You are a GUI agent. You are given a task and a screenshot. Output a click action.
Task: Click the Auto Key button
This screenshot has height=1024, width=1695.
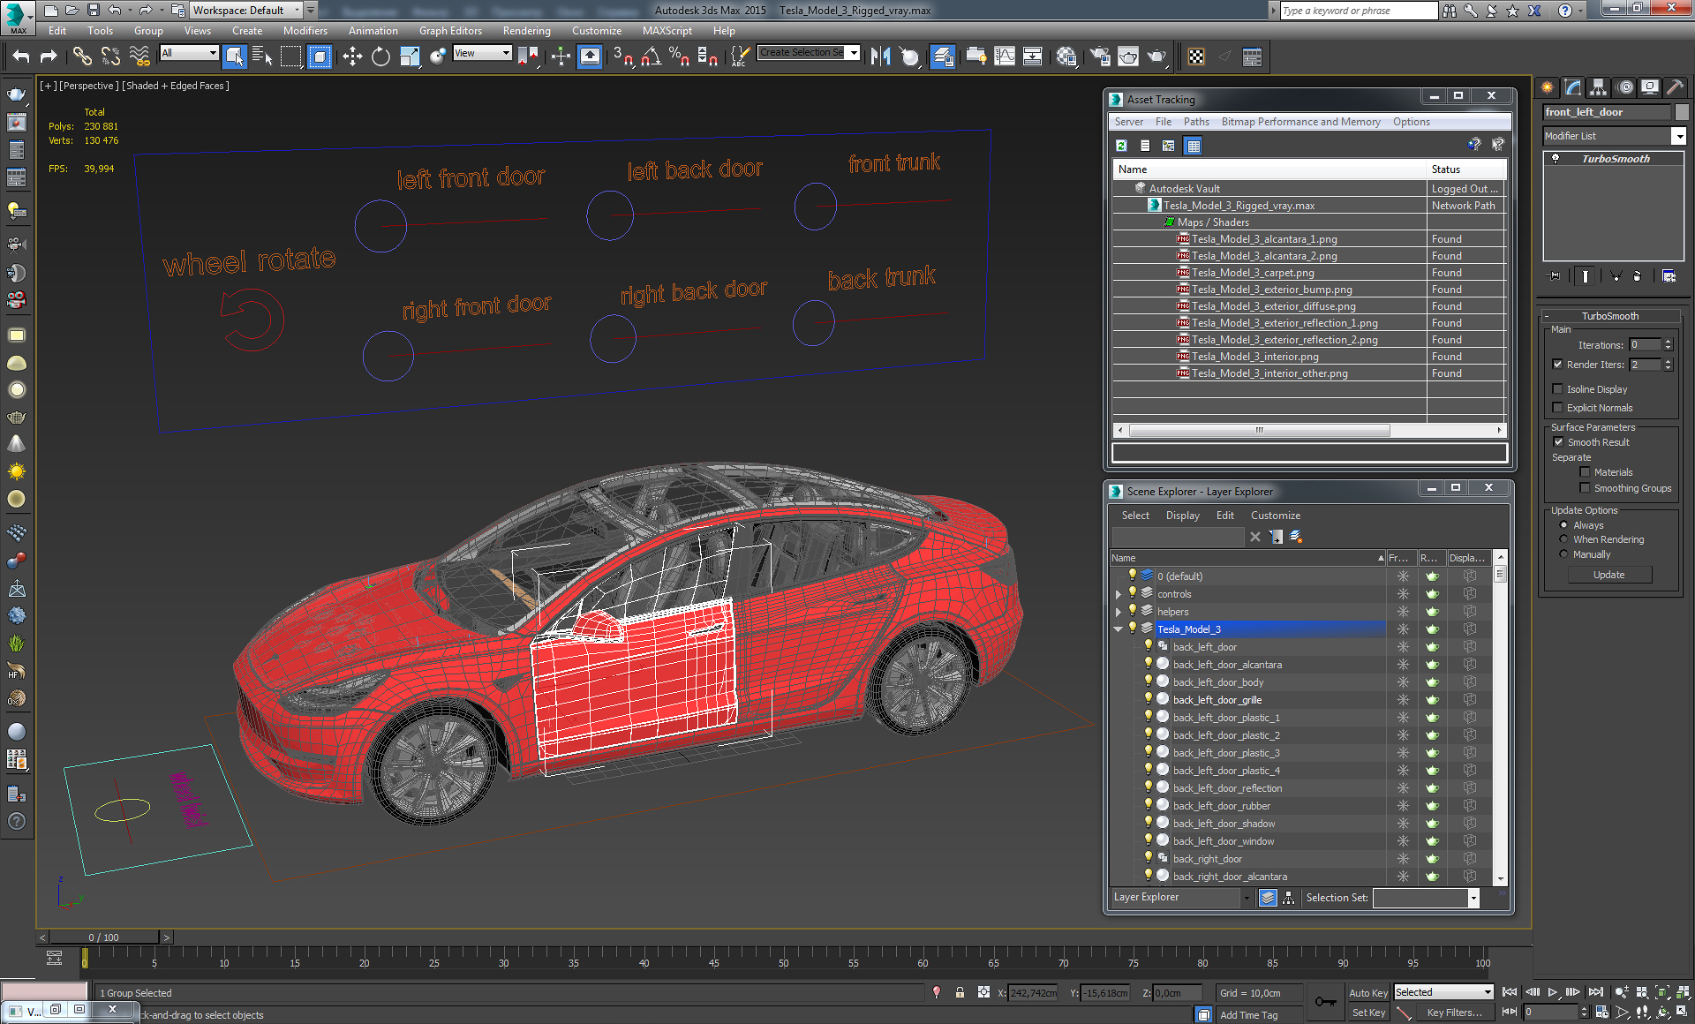[1368, 993]
